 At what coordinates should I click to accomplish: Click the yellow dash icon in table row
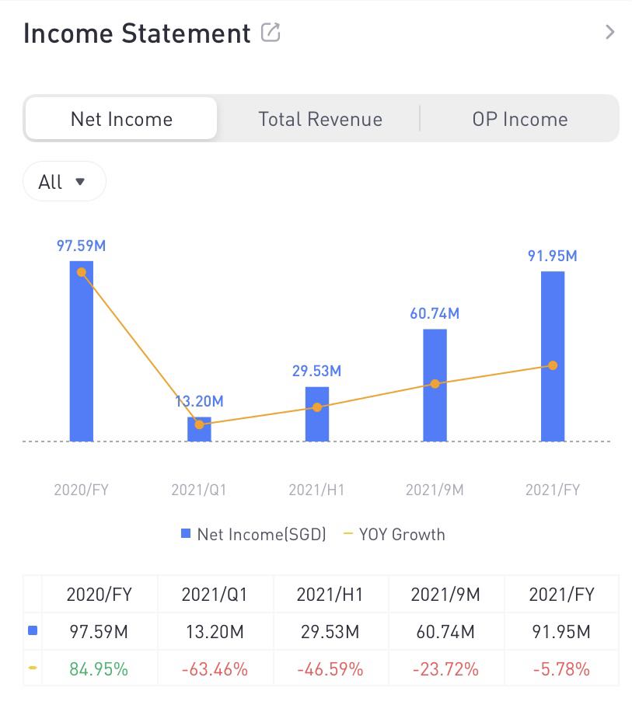pyautogui.click(x=33, y=668)
